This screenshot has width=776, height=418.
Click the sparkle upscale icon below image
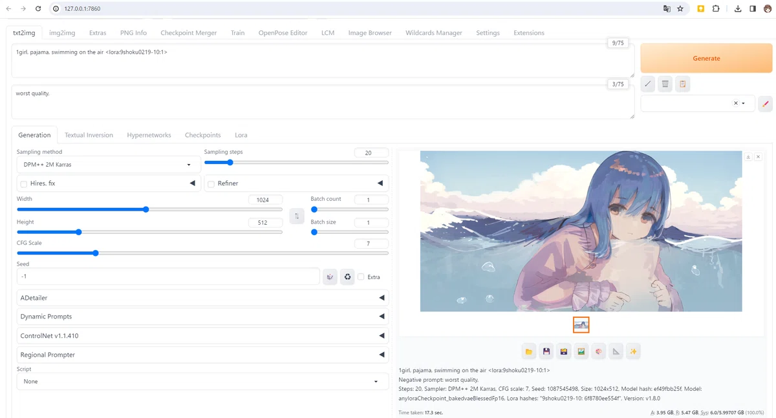[634, 351]
